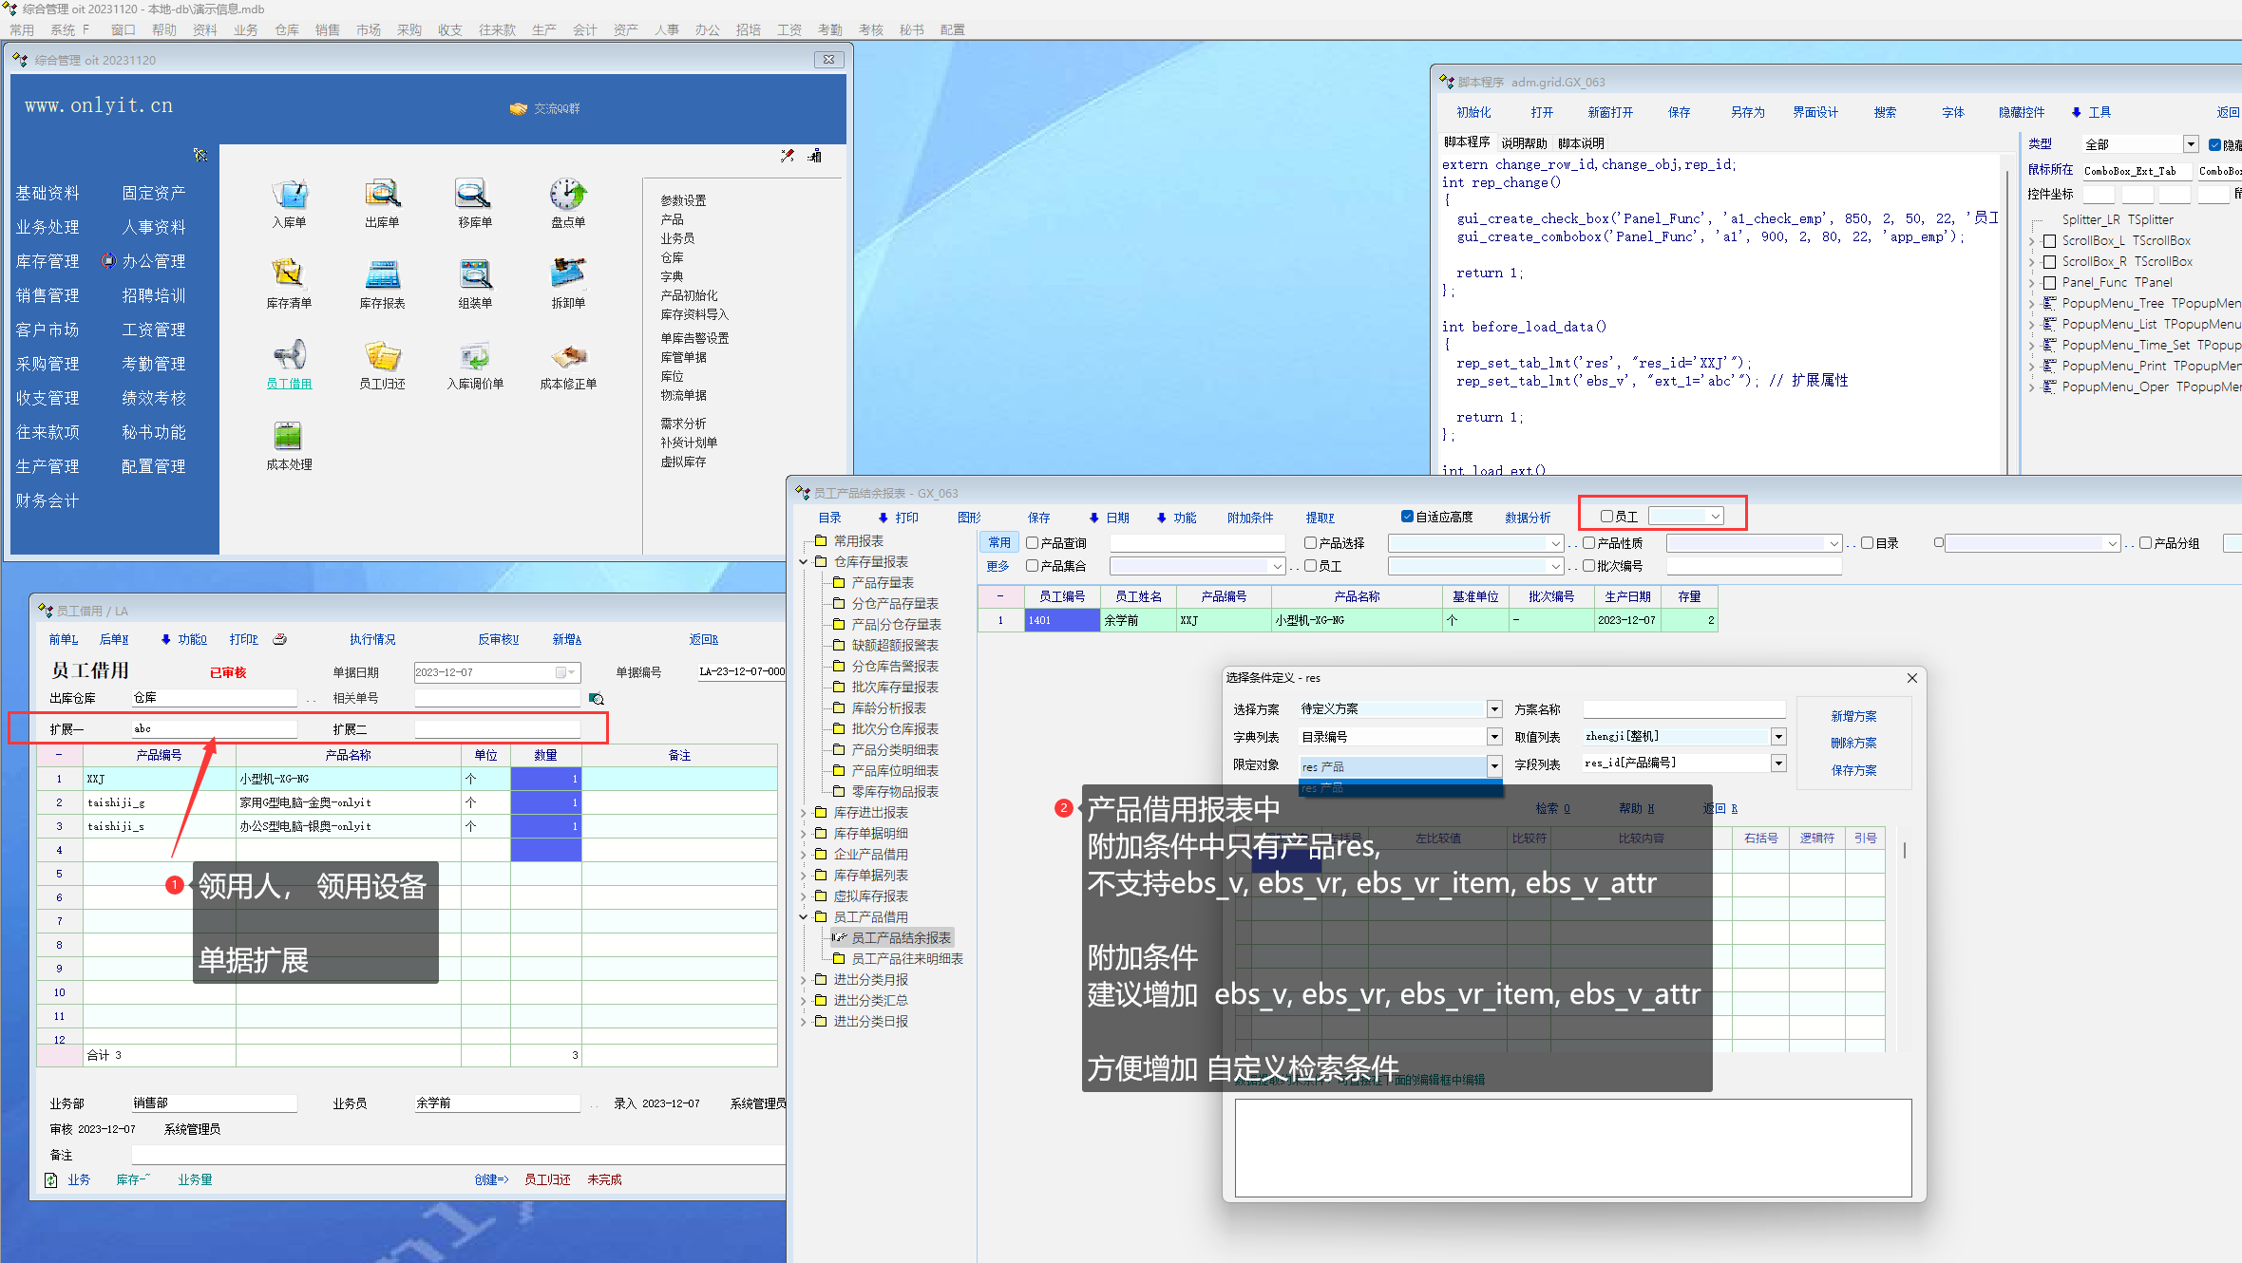Image resolution: width=2242 pixels, height=1263 pixels.
Task: Click the 扩展二 input field
Action: pos(496,729)
